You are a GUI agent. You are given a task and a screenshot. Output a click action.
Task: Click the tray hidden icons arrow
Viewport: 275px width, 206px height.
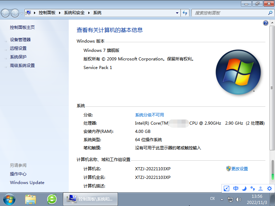click(222, 198)
